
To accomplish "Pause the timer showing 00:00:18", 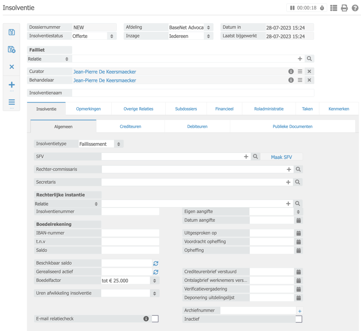I will pos(292,8).
